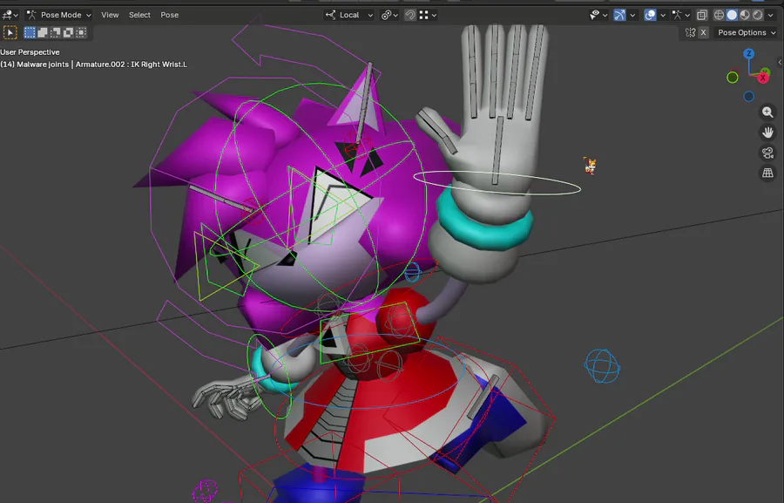The width and height of the screenshot is (784, 503).
Task: Click the negative Z circle on gizmo
Action: click(748, 96)
